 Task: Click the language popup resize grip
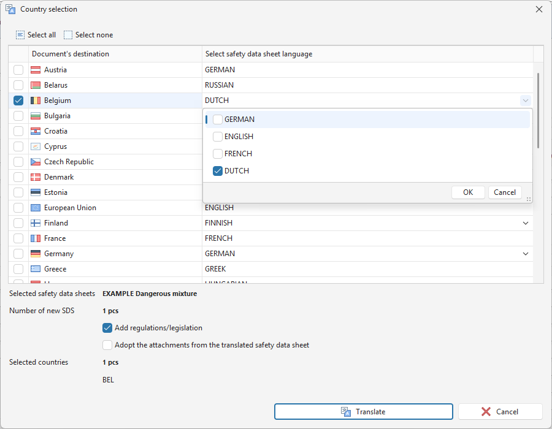tap(528, 199)
